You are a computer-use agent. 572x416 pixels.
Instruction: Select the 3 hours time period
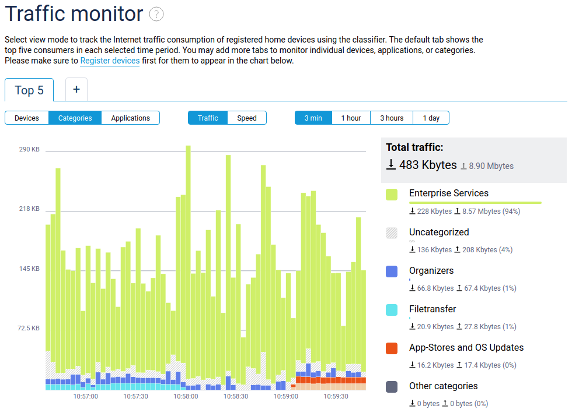(392, 118)
